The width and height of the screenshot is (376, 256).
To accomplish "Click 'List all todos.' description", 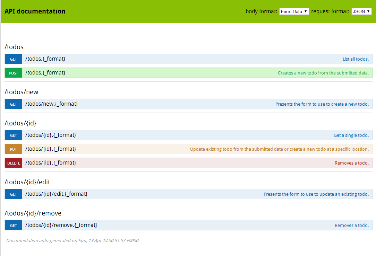I will click(x=356, y=59).
